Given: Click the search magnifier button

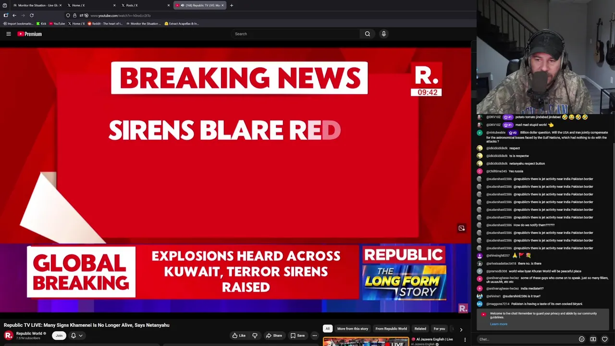Looking at the screenshot, I should [368, 34].
